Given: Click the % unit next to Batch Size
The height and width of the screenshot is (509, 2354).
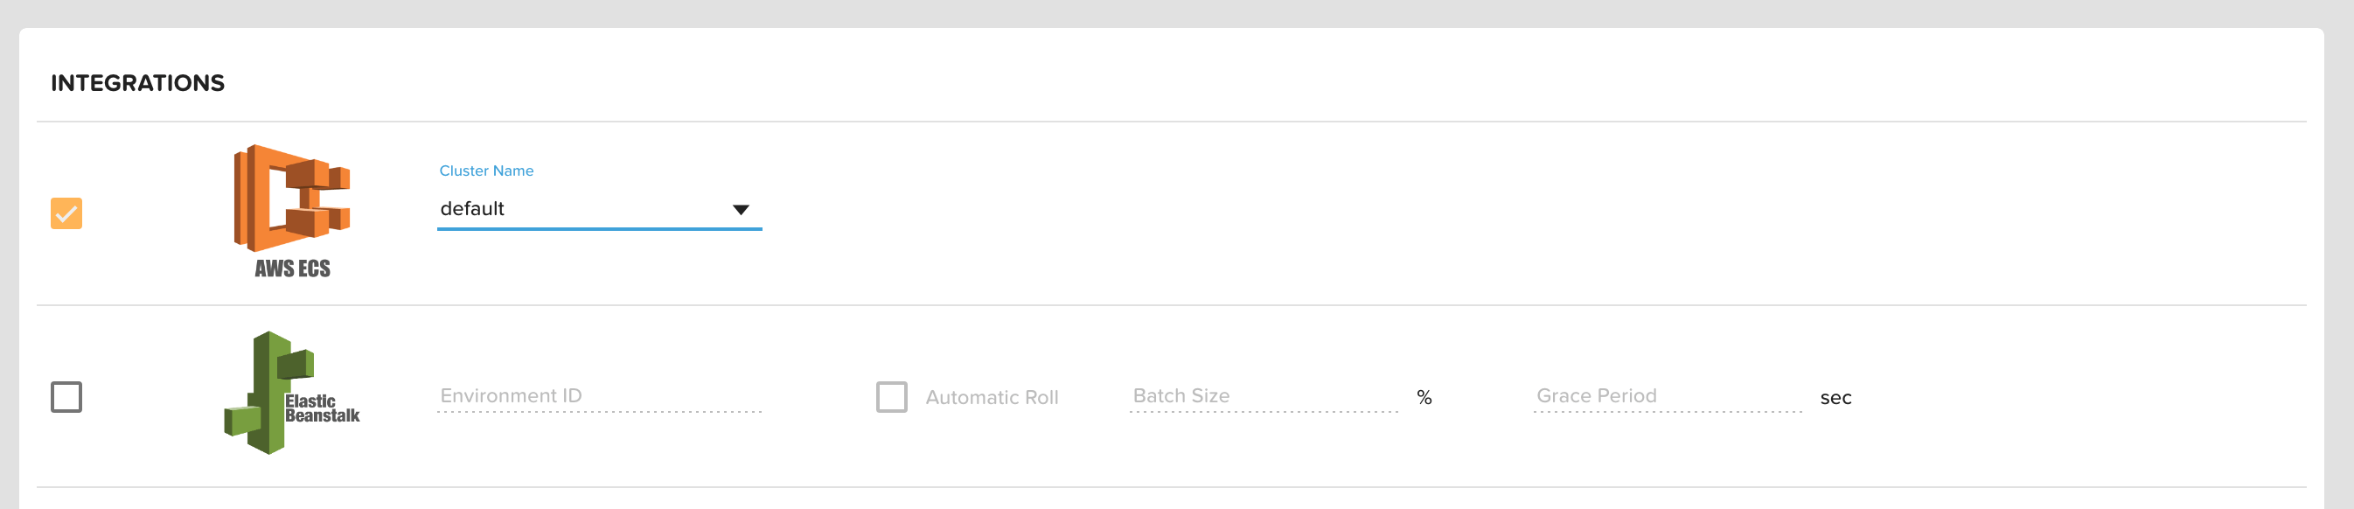Looking at the screenshot, I should coord(1424,398).
